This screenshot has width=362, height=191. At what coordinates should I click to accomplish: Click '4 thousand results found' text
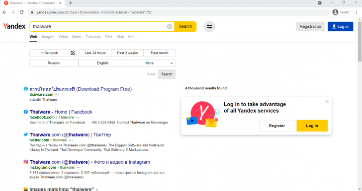point(206,88)
